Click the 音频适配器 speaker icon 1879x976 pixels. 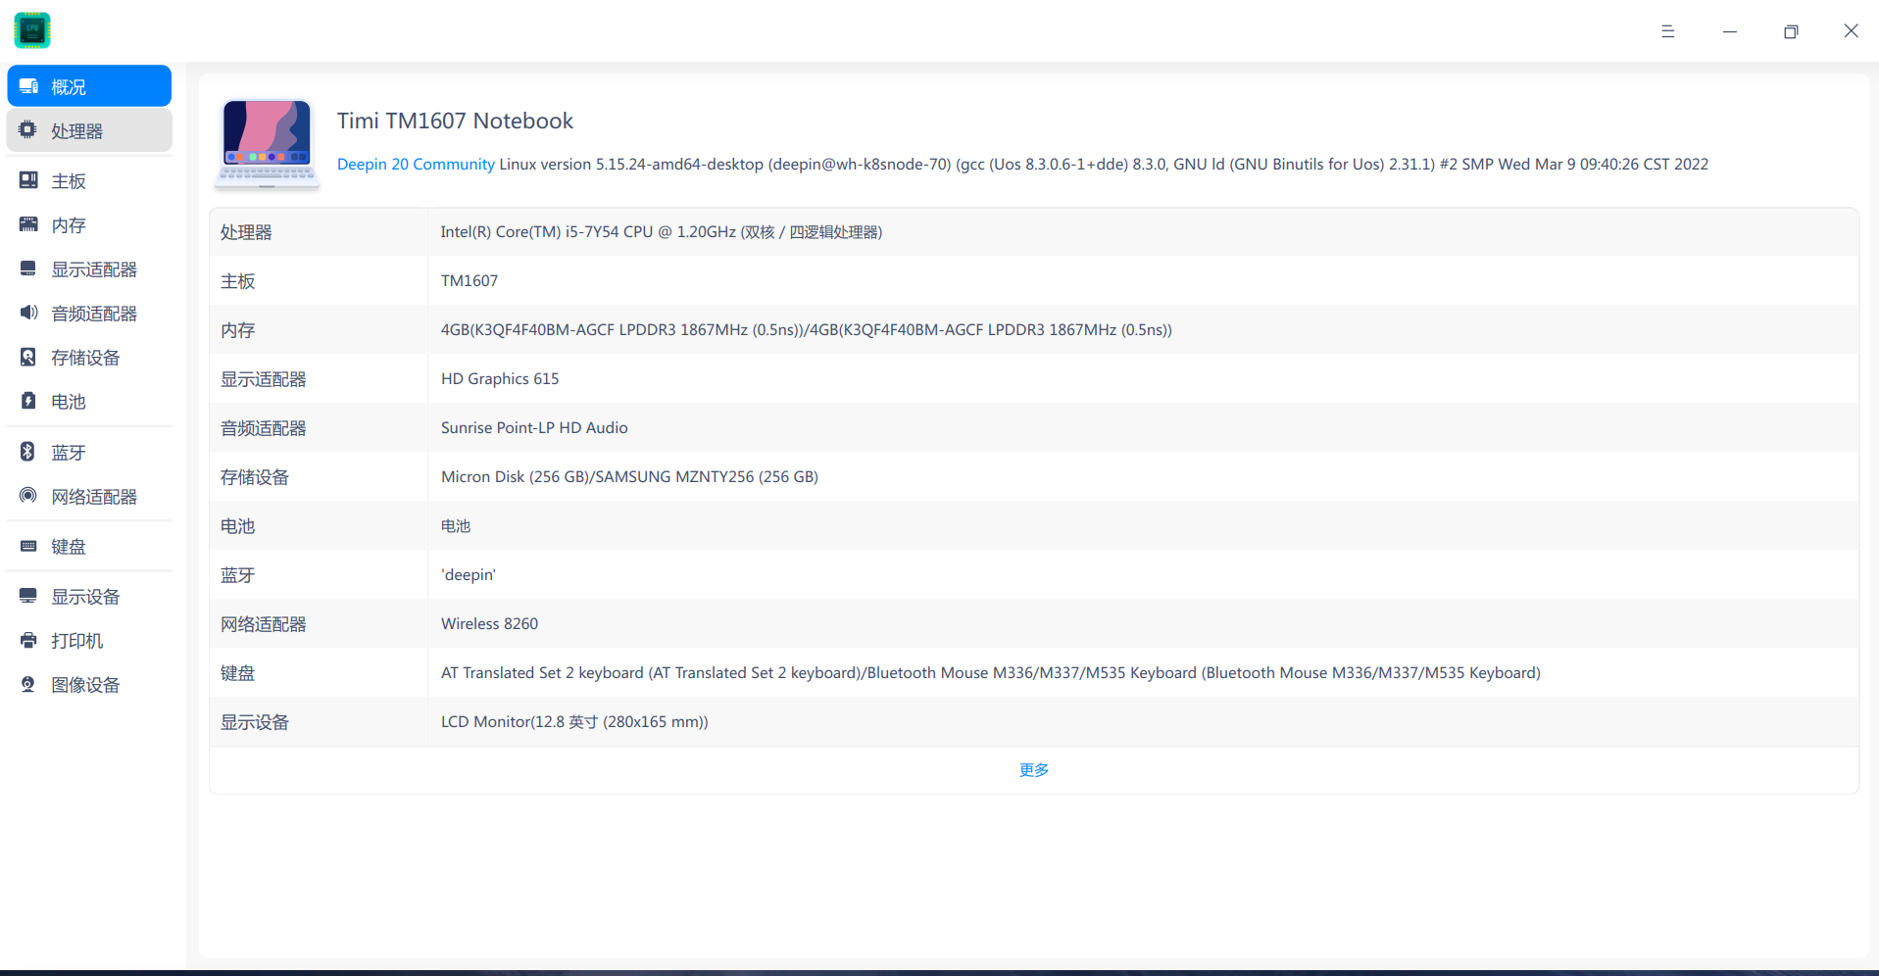click(x=28, y=313)
